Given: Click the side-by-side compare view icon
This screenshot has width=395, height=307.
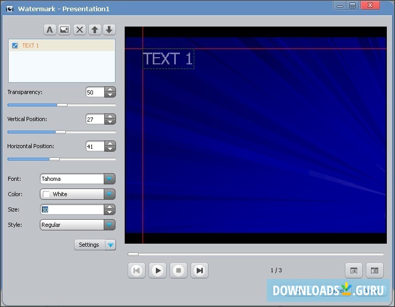Looking at the screenshot, I should coord(375,271).
